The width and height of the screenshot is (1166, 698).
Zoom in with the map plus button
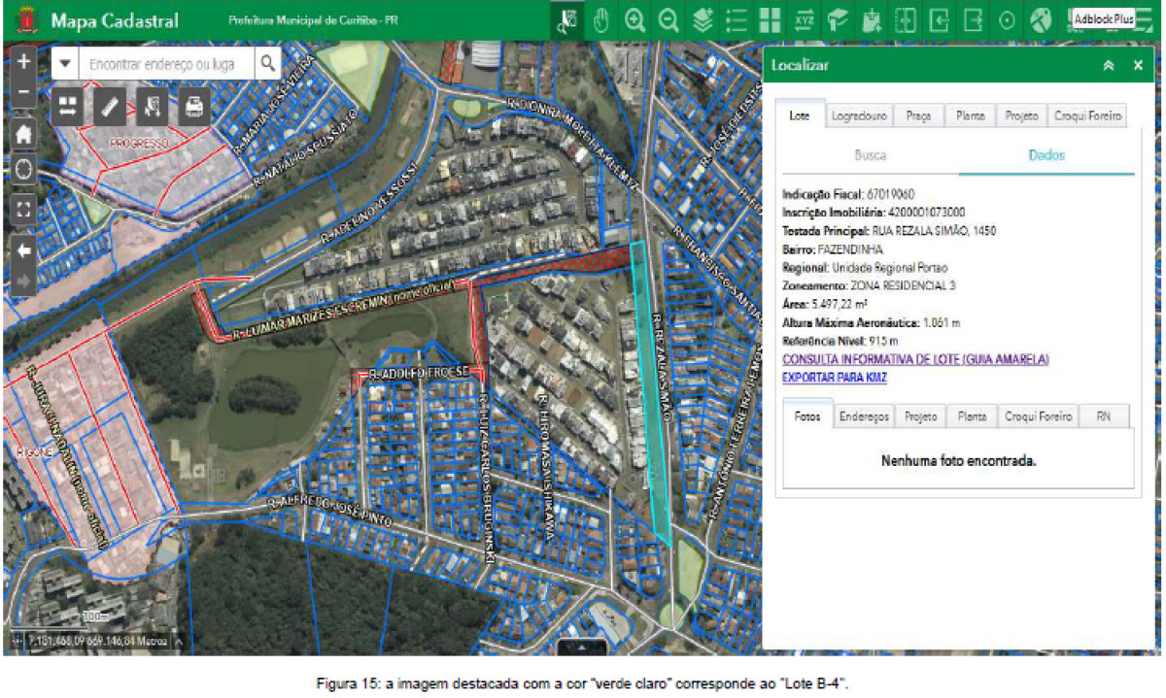(24, 60)
